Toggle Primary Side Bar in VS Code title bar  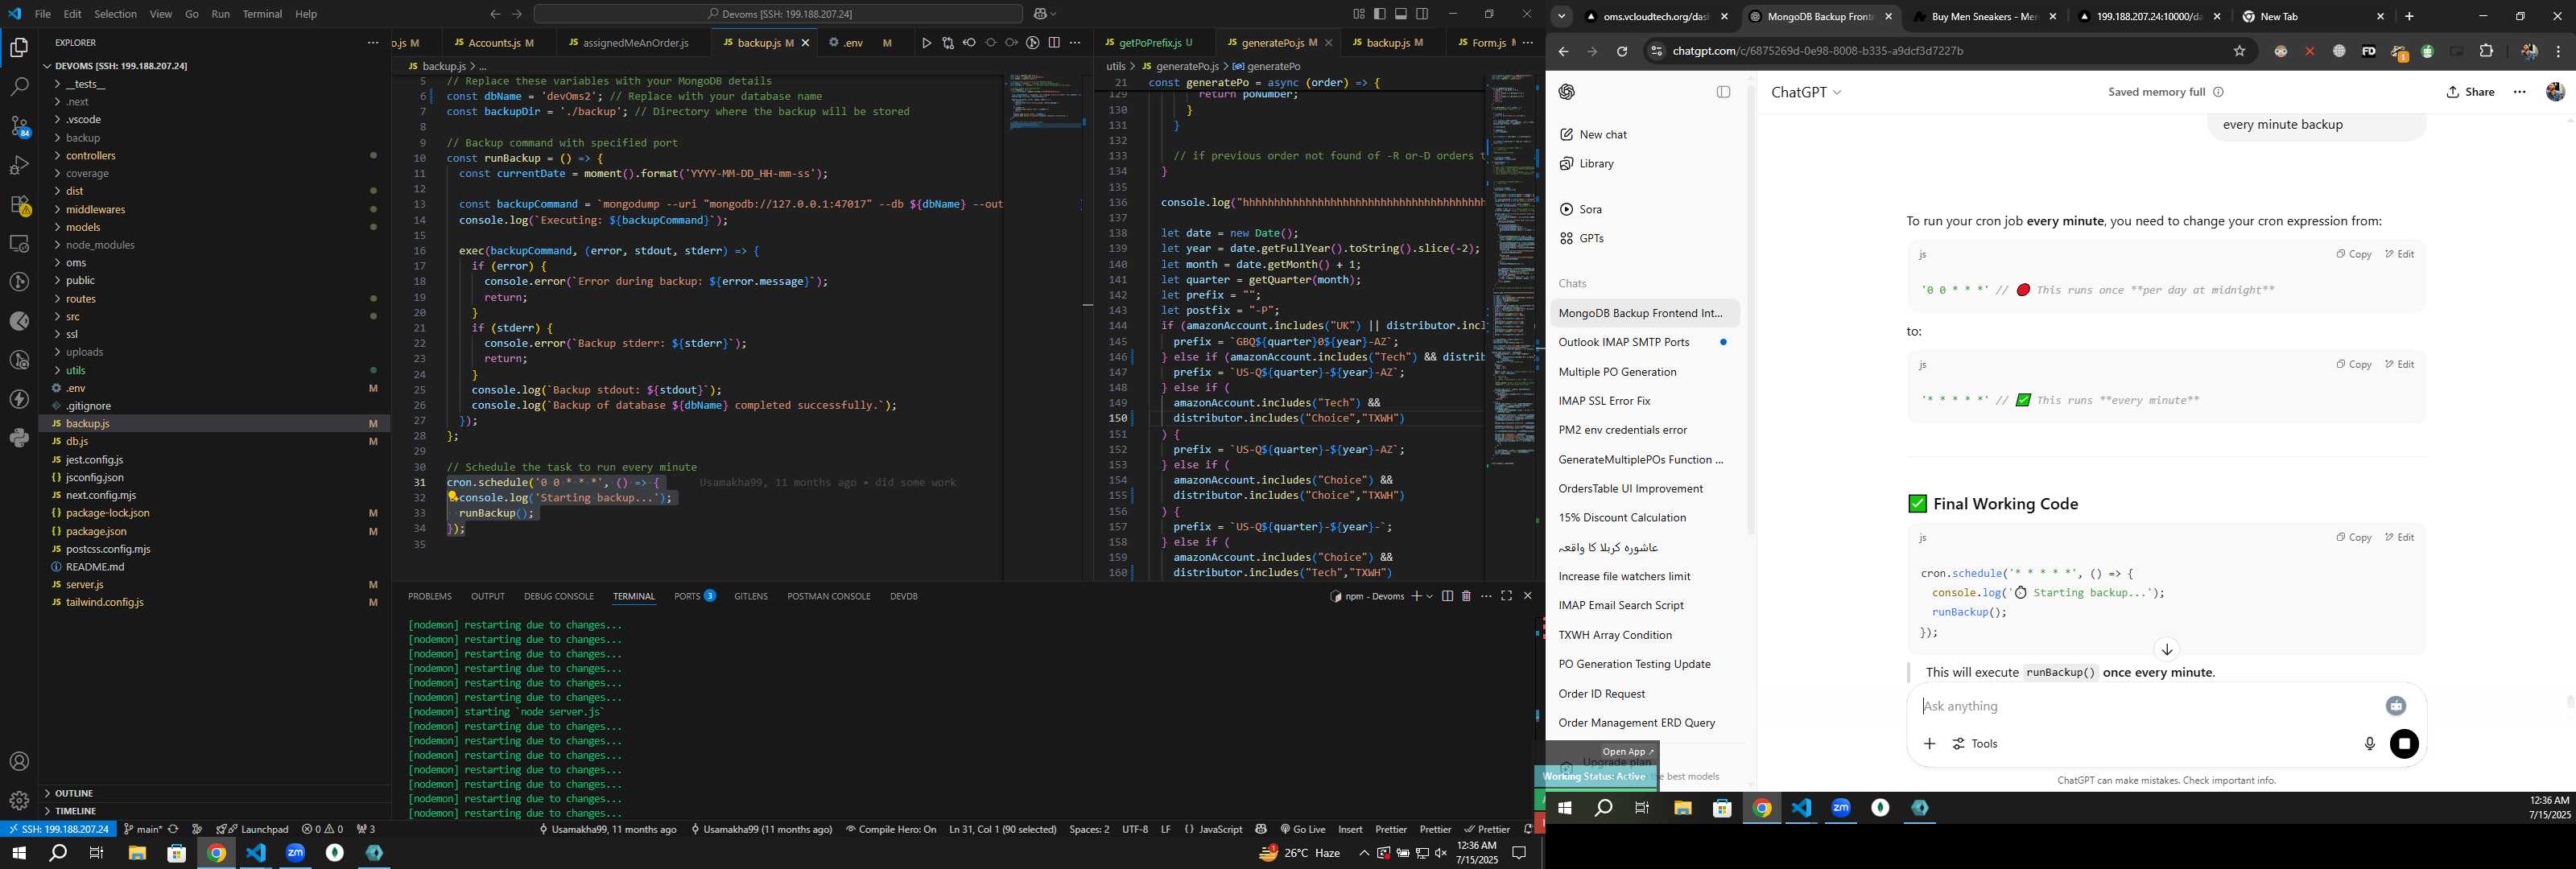click(1380, 14)
